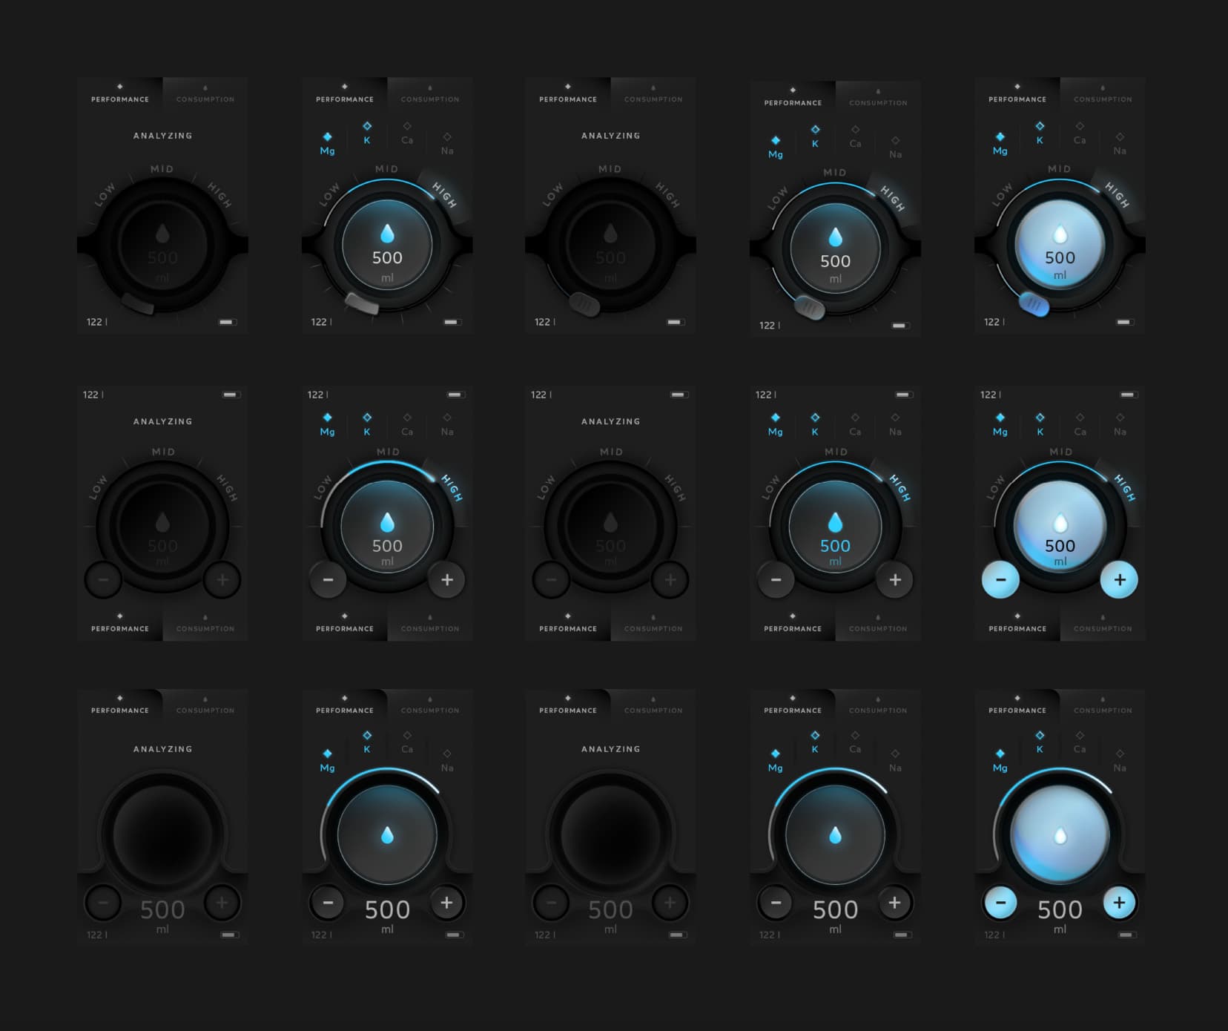
Task: Click the blue HIGH label on the middle row's second dial
Action: (x=452, y=488)
